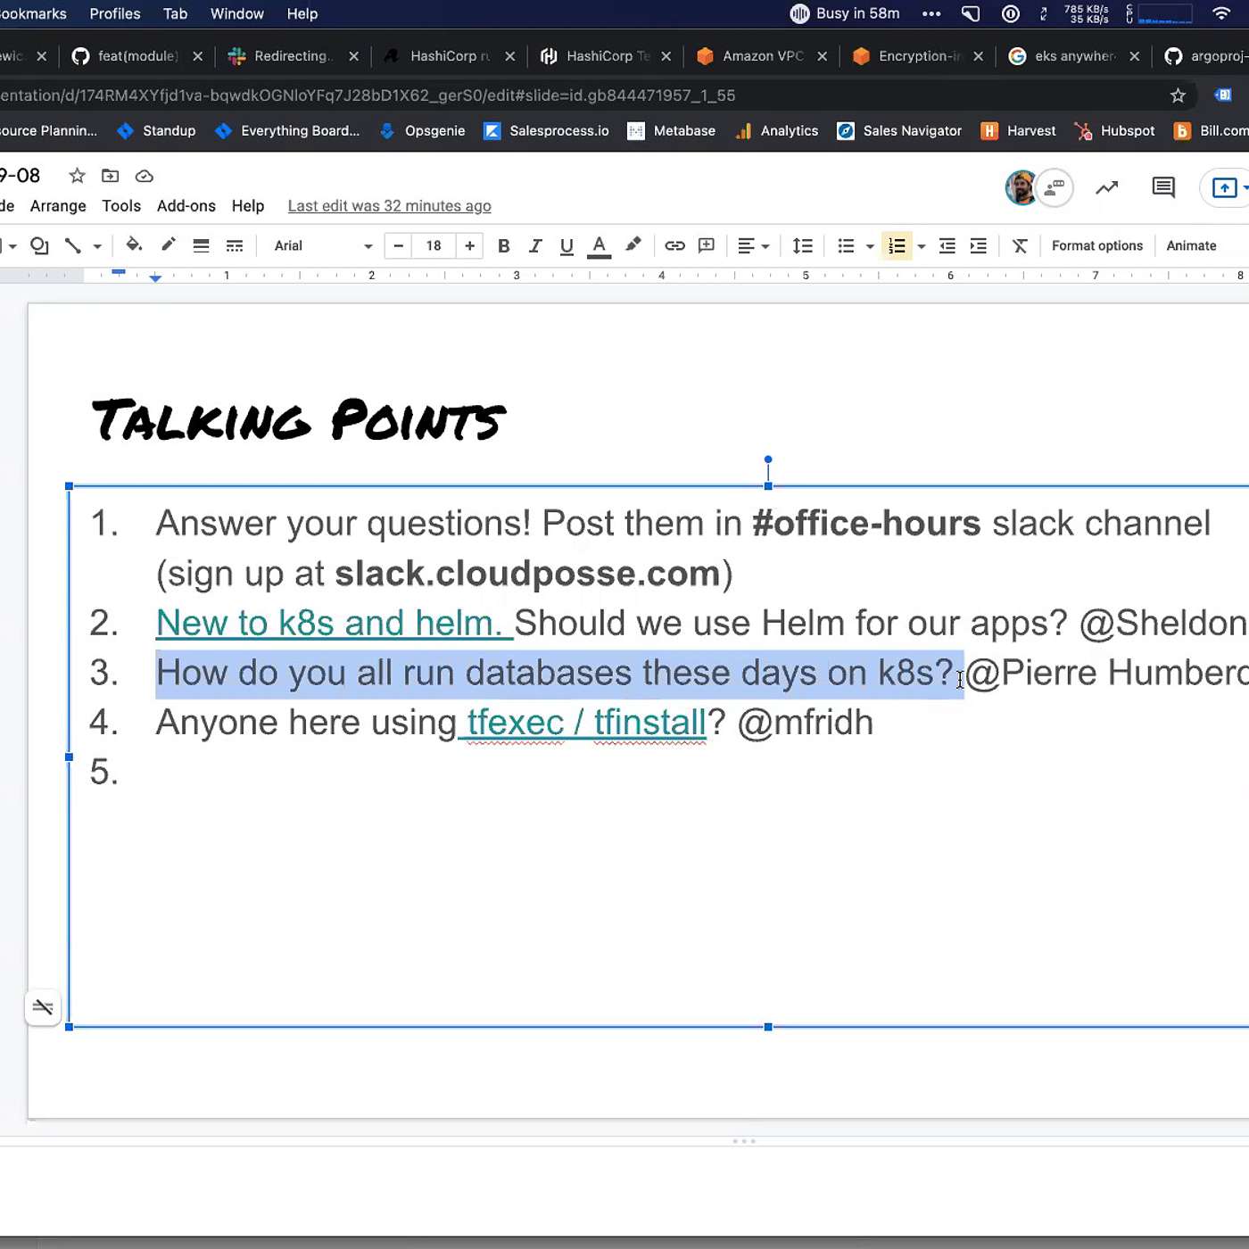Viewport: 1249px width, 1249px height.
Task: Toggle italic text formatting
Action: click(535, 246)
